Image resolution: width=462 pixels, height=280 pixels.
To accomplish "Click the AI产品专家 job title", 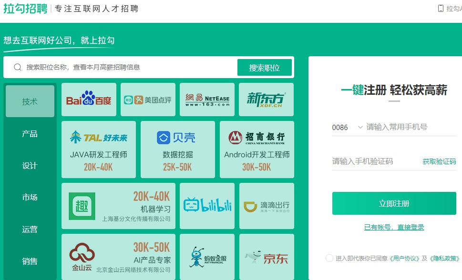I will coord(152,260).
